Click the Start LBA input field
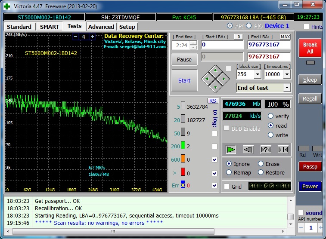326x239 pixels. 222,45
